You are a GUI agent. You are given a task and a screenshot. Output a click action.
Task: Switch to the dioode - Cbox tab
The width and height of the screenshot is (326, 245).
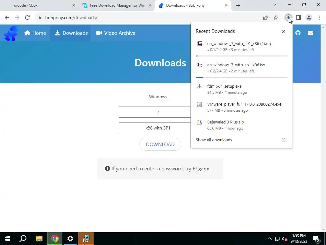[x=39, y=5]
